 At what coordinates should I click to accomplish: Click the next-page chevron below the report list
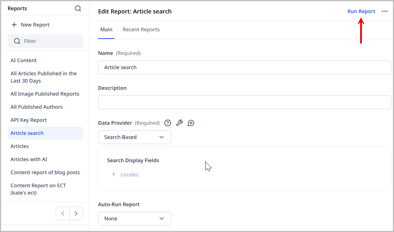tap(76, 213)
